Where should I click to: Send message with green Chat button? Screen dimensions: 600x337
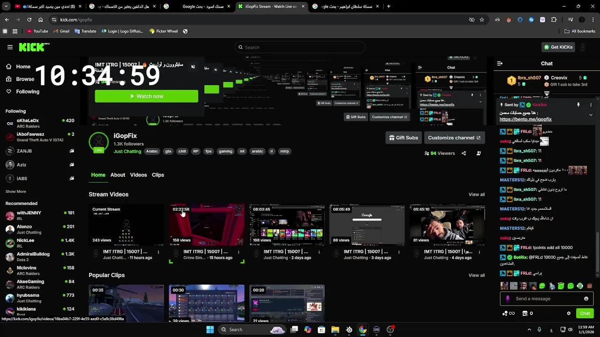pos(585,314)
